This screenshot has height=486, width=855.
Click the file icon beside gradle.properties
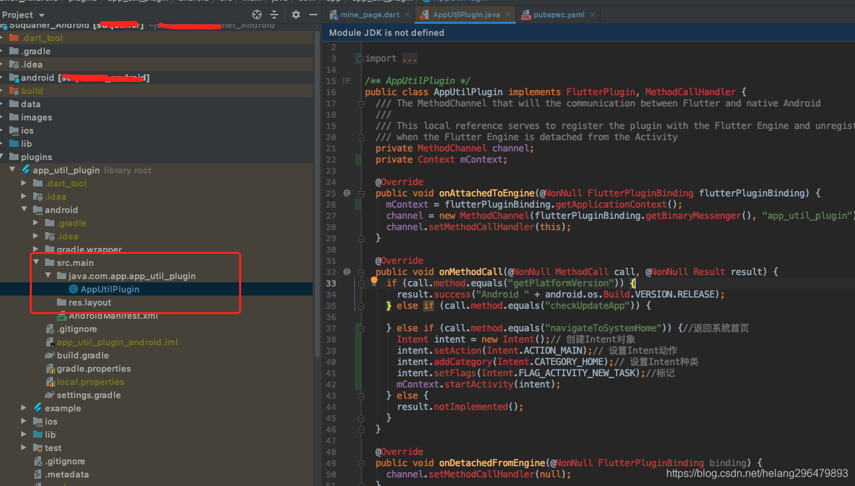[x=50, y=368]
